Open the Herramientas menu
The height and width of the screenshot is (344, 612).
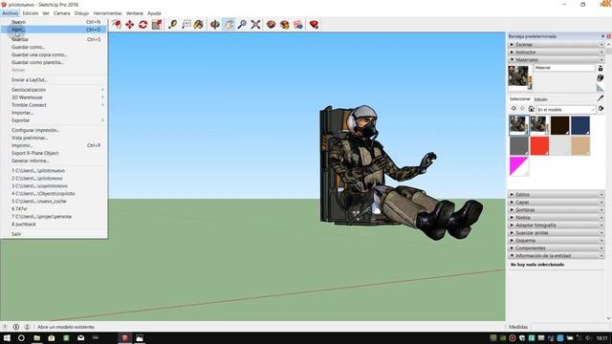[x=107, y=13]
